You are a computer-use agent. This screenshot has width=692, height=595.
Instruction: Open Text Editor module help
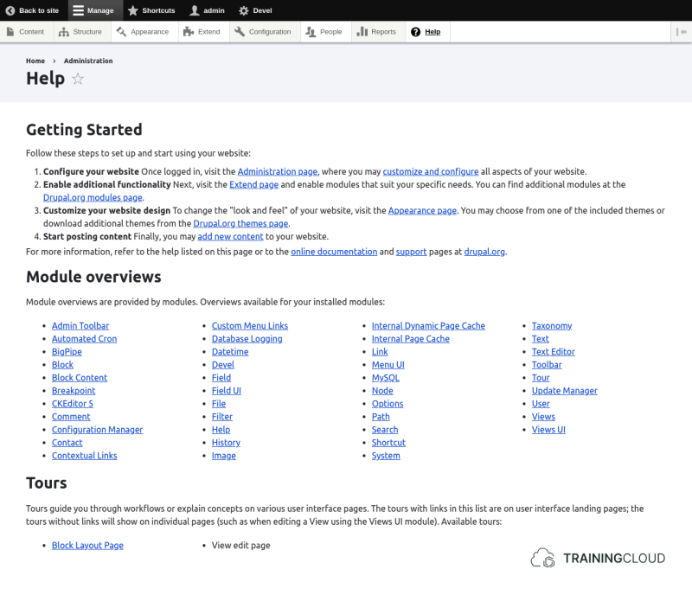pos(554,352)
